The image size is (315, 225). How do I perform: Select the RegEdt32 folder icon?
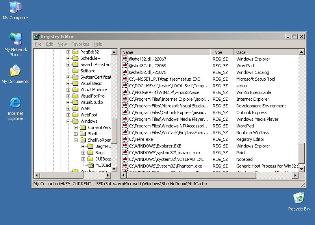[x=75, y=52]
